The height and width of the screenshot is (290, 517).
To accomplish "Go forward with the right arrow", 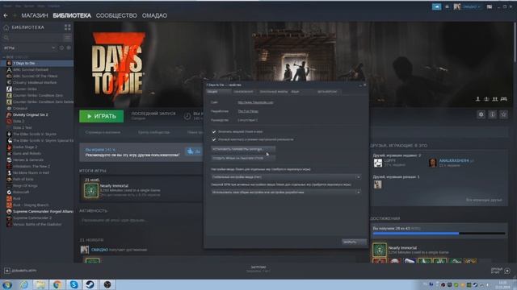I will point(15,15).
